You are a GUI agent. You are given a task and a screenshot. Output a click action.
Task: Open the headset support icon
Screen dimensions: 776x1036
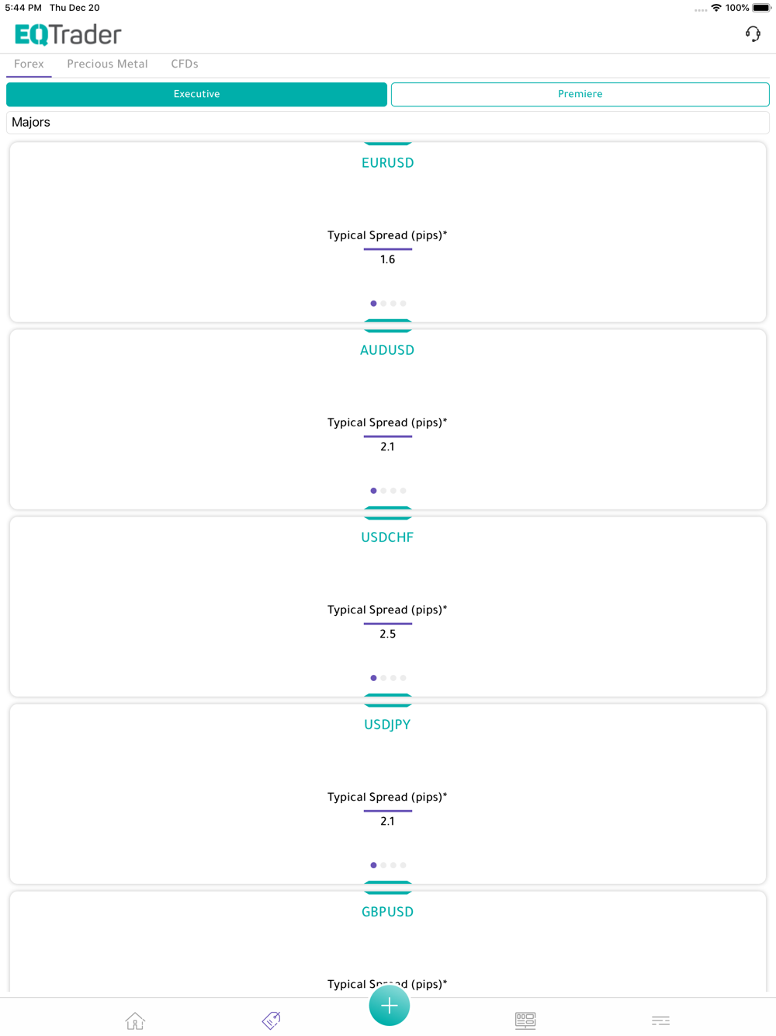point(753,34)
